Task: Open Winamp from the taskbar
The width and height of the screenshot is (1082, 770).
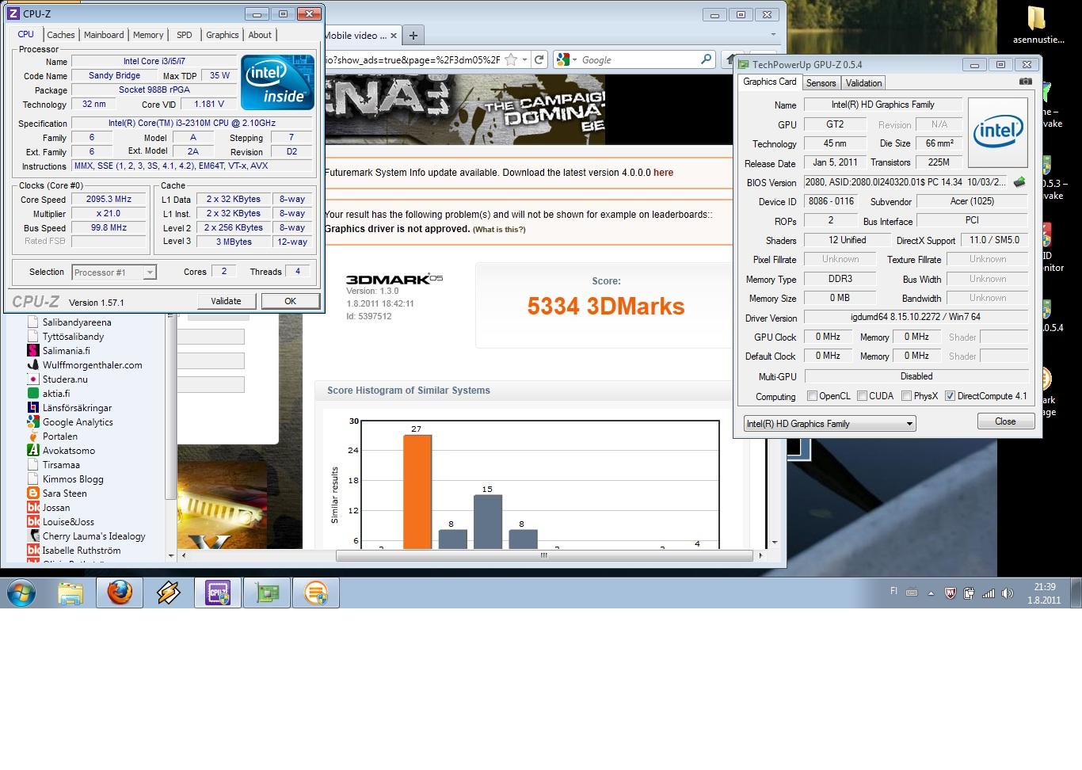Action: click(x=168, y=593)
